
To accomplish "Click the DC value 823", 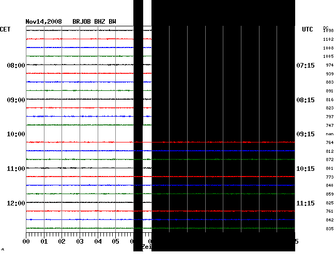I will 330,108.
